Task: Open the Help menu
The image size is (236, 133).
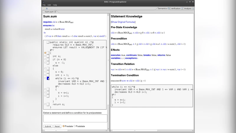Action: tap(55, 5)
